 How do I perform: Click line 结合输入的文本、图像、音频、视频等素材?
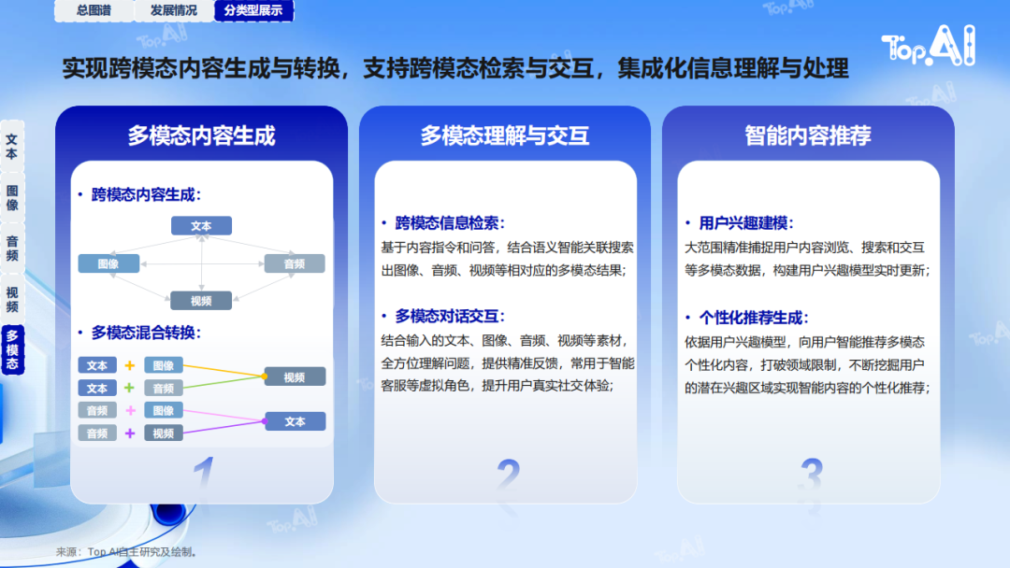(504, 340)
